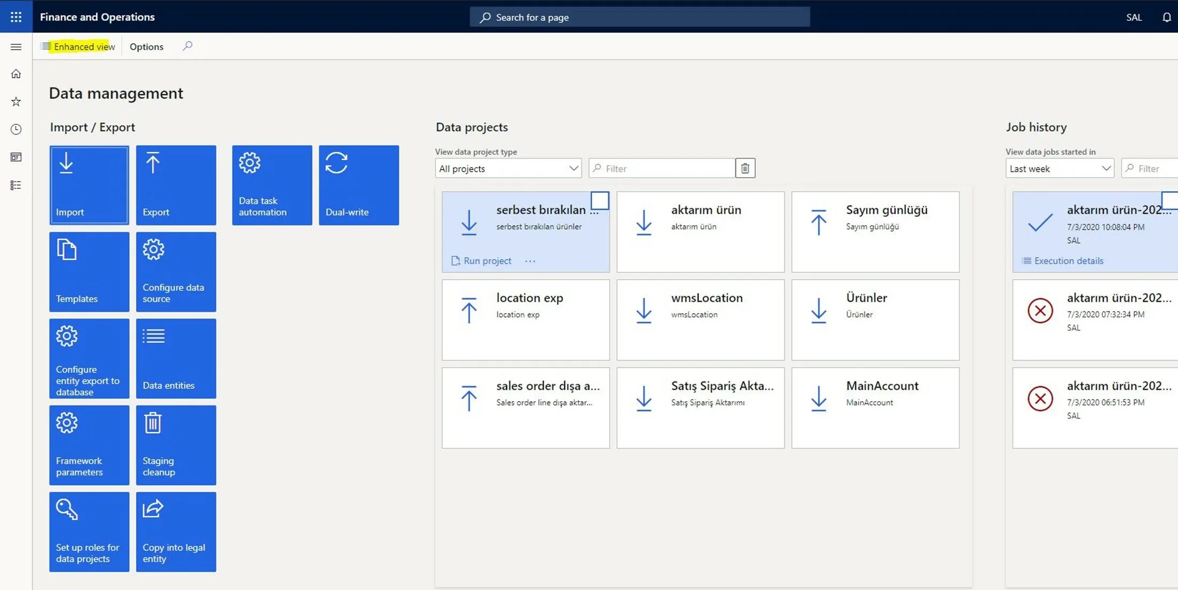The height and width of the screenshot is (590, 1178).
Task: Switch to Enhanced view
Action: (78, 46)
